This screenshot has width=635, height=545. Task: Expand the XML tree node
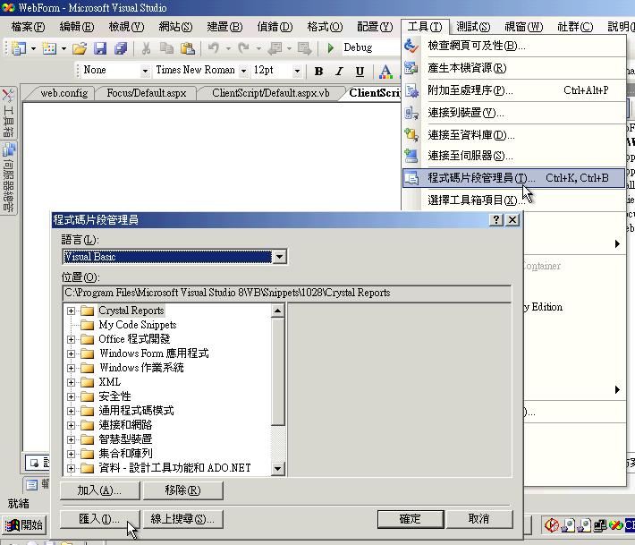(71, 382)
